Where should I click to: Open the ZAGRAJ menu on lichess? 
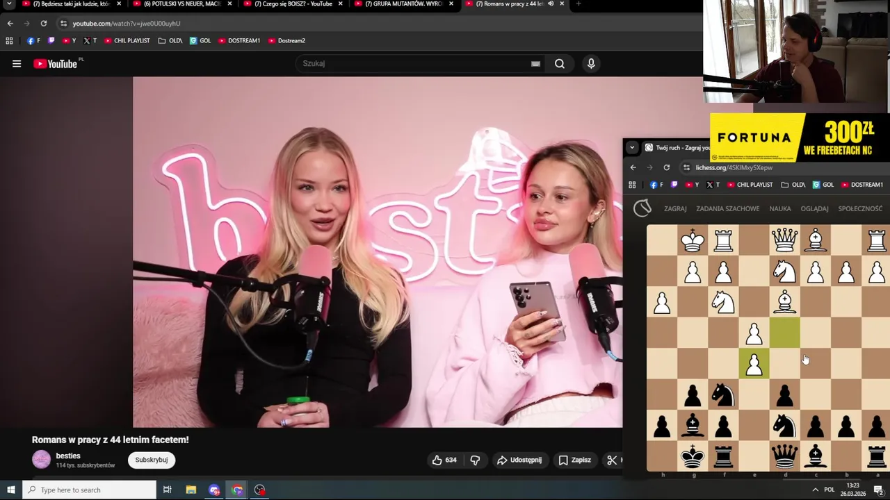pyautogui.click(x=675, y=208)
